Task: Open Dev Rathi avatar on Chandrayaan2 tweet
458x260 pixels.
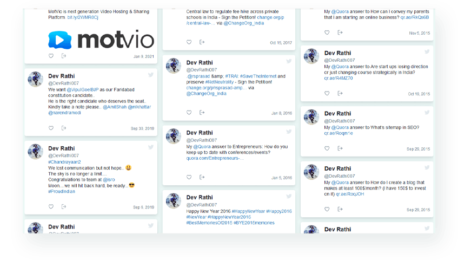Action: pos(35,152)
